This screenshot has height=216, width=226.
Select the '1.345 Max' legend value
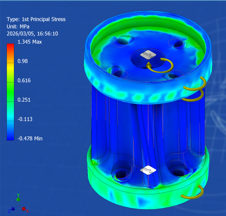[x=30, y=42]
